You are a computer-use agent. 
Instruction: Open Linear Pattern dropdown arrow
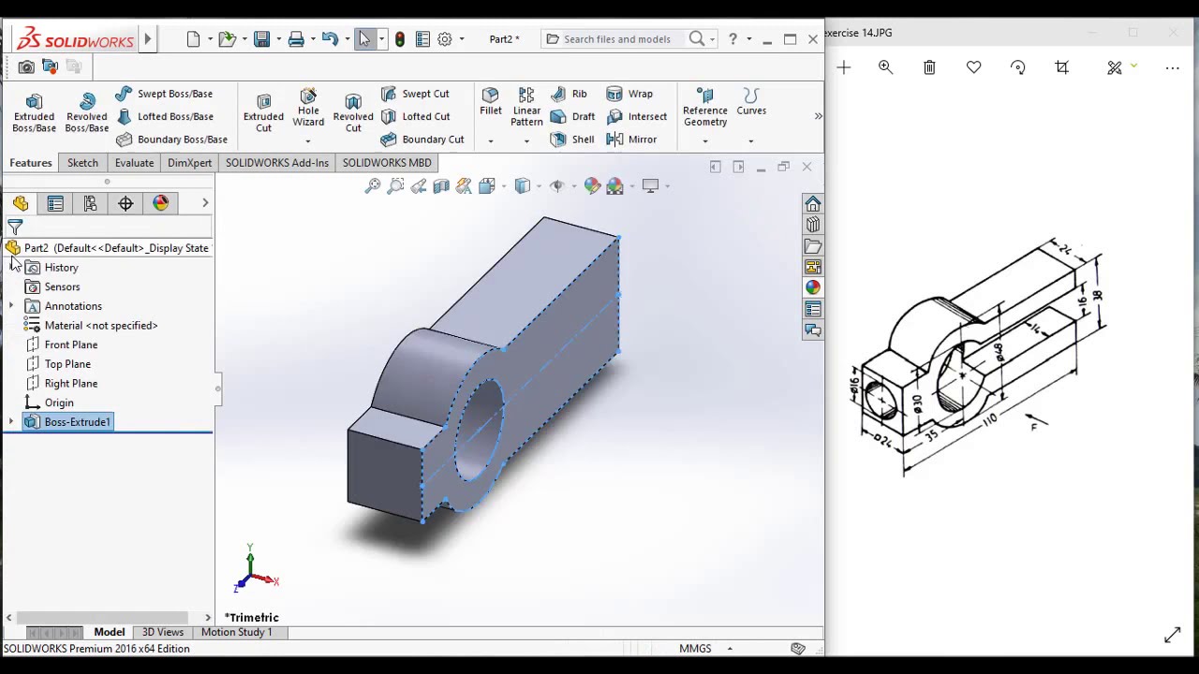526,141
